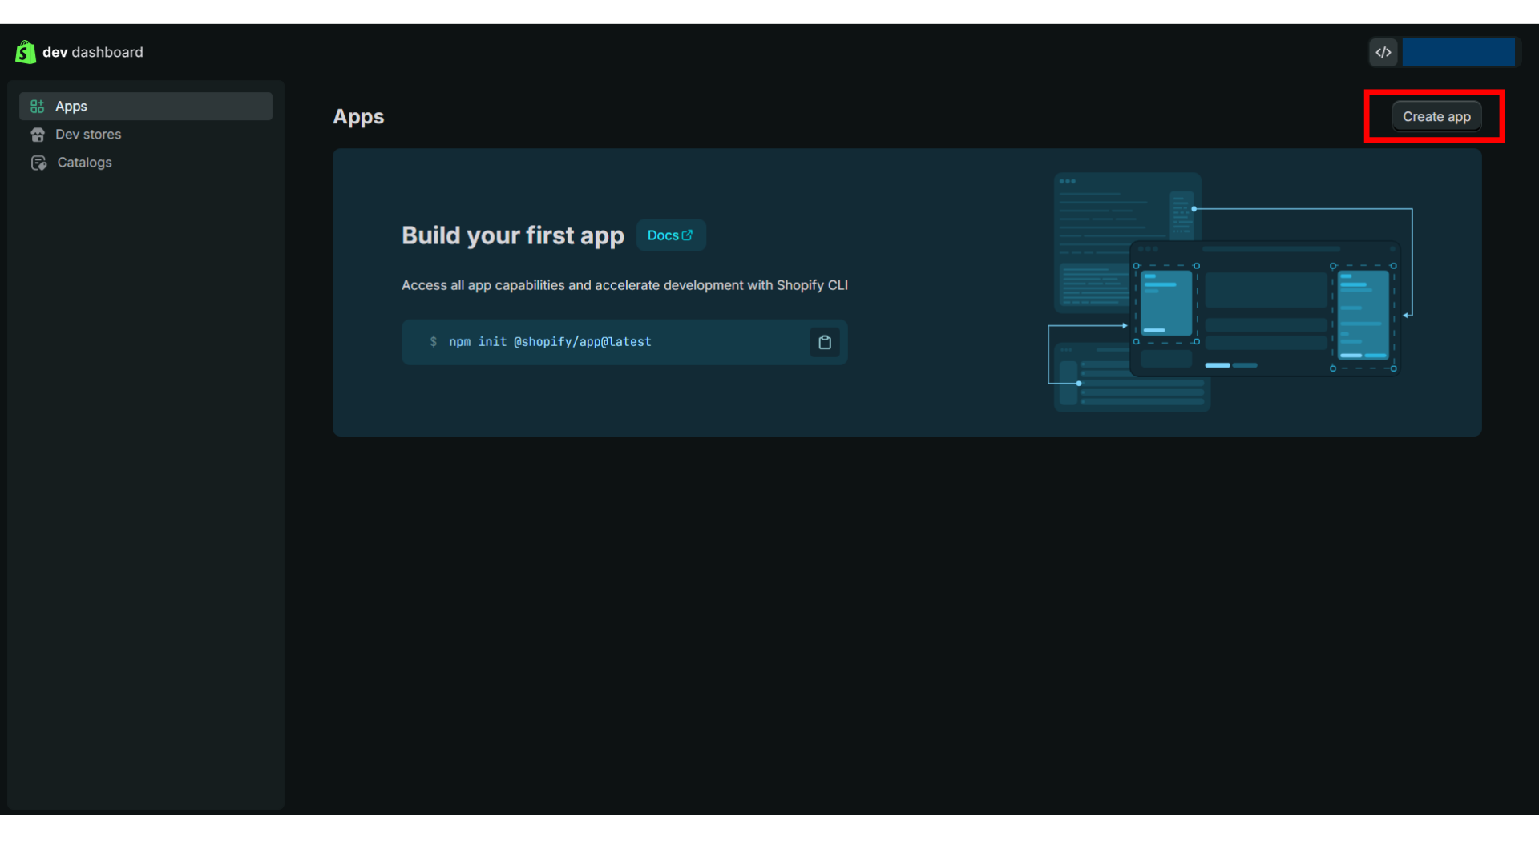Click the Build your first app heading
Image resolution: width=1539 pixels, height=865 pixels.
[513, 235]
